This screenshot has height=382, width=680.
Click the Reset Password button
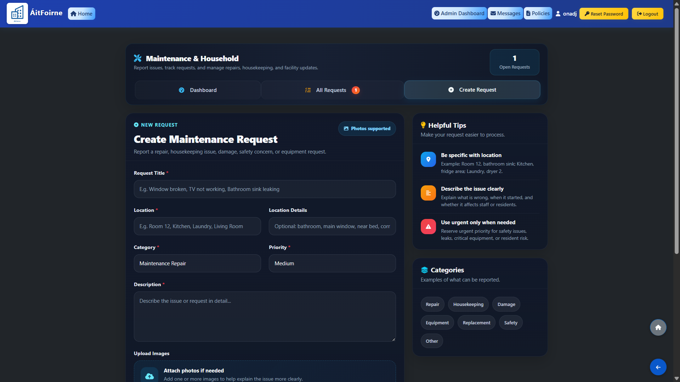tap(603, 14)
